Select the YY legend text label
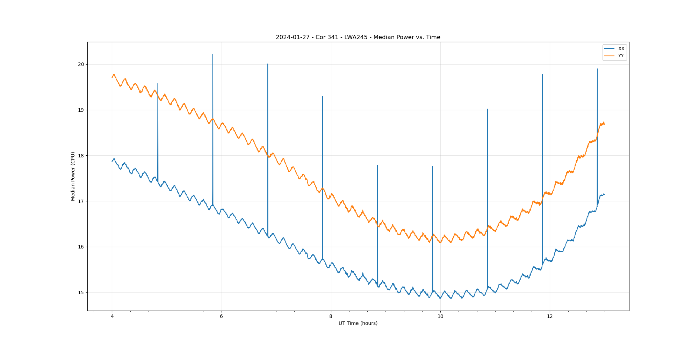The width and height of the screenshot is (699, 349). click(621, 56)
